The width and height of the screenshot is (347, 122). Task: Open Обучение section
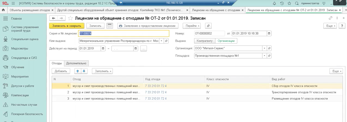pyautogui.click(x=18, y=67)
